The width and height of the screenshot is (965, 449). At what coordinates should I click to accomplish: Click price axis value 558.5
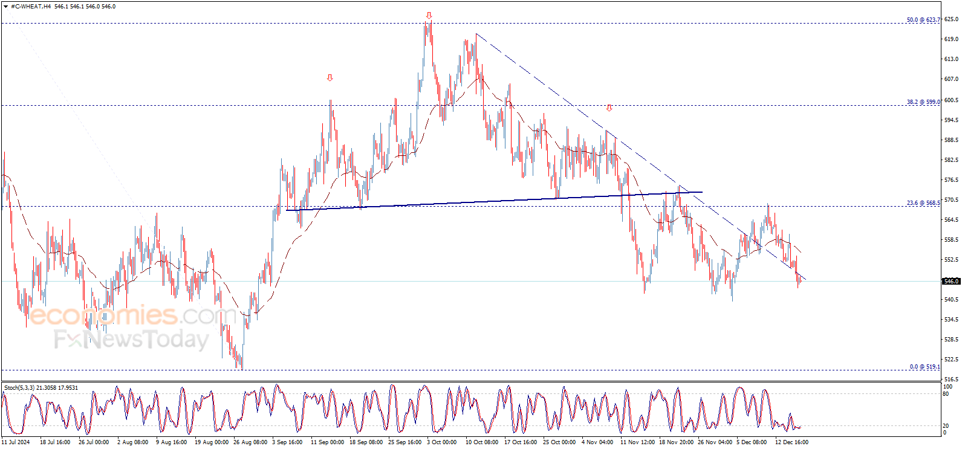pyautogui.click(x=951, y=240)
